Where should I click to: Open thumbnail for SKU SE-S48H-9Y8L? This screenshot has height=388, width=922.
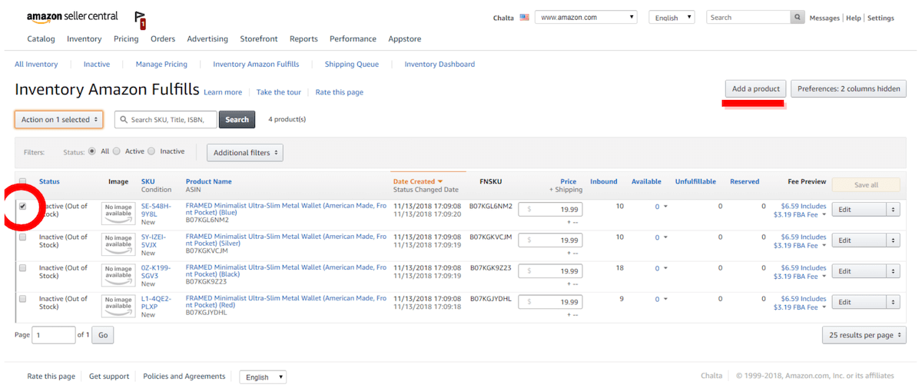coord(118,214)
